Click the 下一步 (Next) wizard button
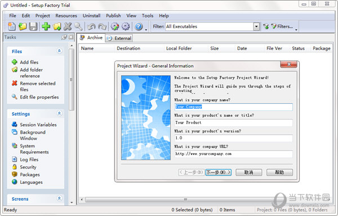This screenshot has height=216, width=338. (x=219, y=172)
